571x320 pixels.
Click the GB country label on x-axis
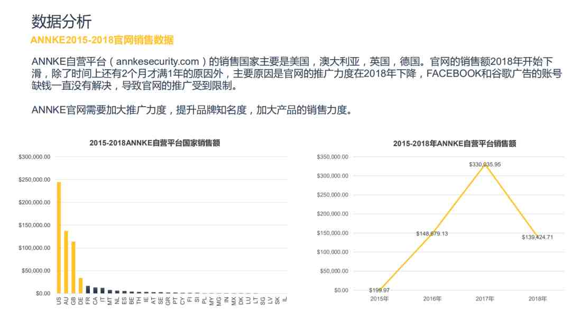(73, 301)
